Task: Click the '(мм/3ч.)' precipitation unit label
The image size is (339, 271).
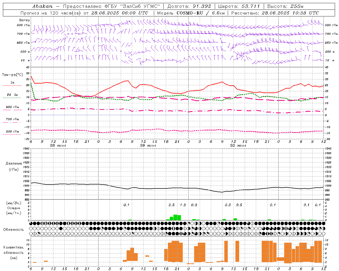Action: [x=14, y=203]
